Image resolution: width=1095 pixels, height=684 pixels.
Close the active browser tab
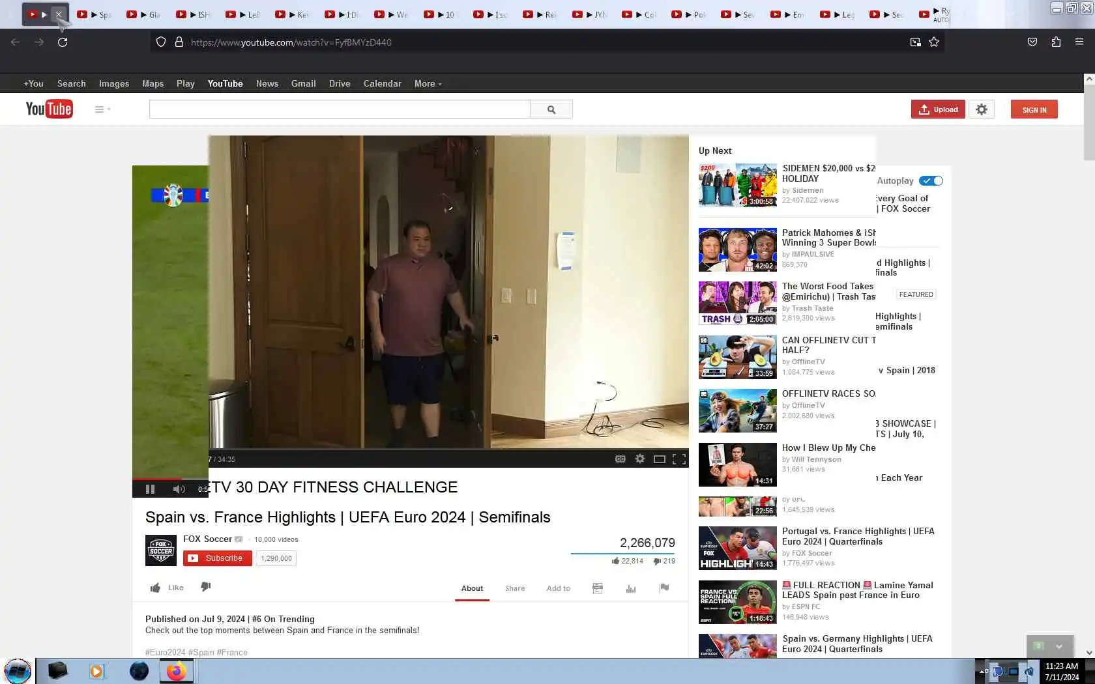59,14
